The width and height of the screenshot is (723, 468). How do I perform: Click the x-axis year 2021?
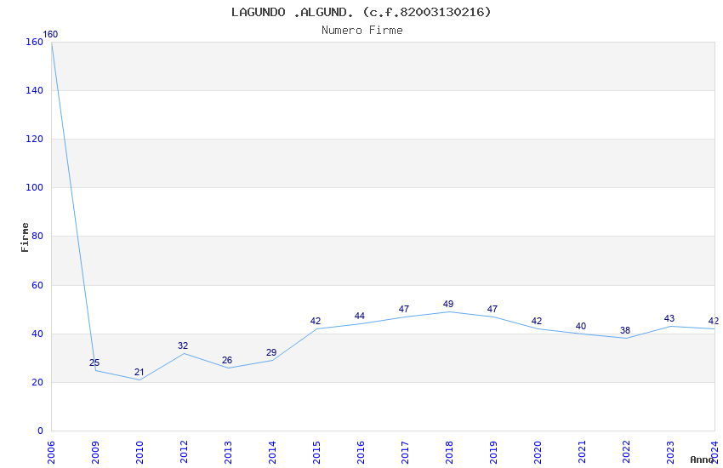[583, 452]
